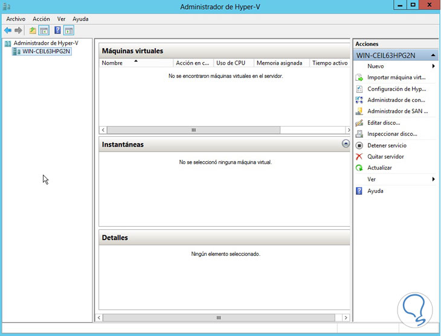
Task: Click the Configuración de Hyper-V icon
Action: click(359, 89)
